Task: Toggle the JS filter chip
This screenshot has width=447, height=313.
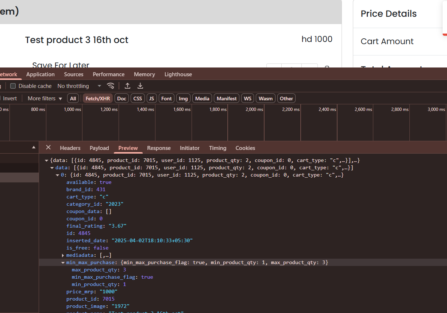Action: point(151,98)
